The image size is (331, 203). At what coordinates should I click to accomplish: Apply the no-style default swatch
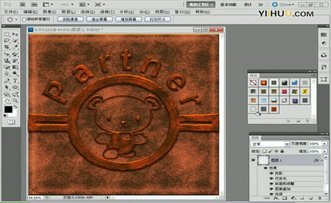tap(253, 83)
